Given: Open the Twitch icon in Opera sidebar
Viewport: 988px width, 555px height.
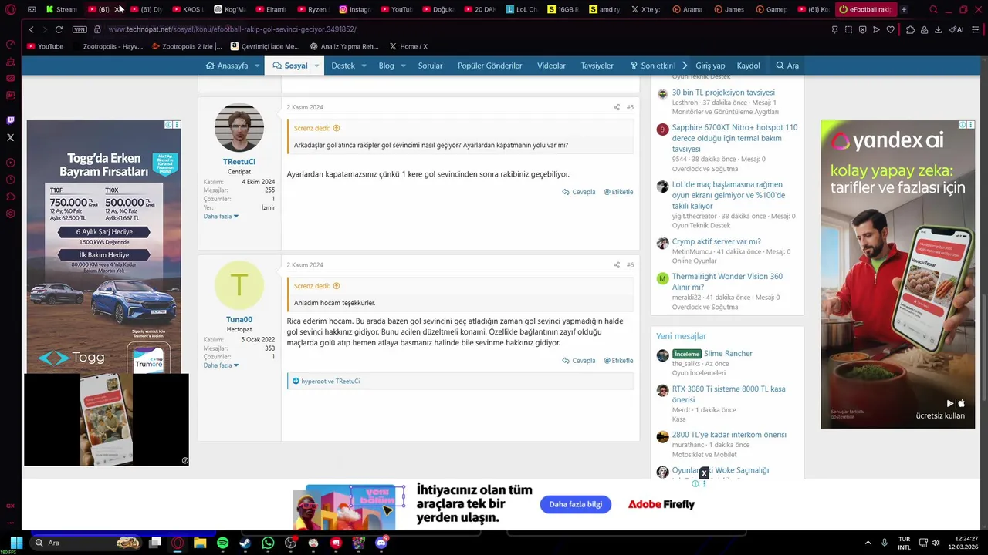Looking at the screenshot, I should 10,120.
